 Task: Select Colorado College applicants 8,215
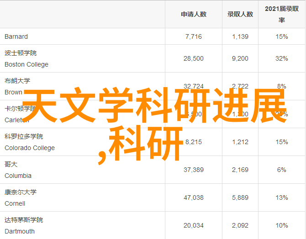[194, 142]
